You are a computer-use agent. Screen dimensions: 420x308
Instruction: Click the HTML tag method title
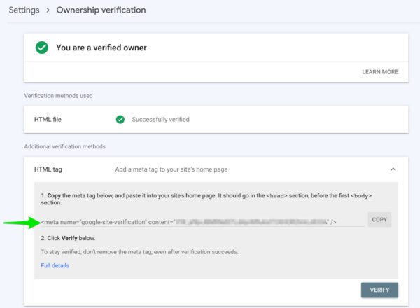[x=48, y=169]
